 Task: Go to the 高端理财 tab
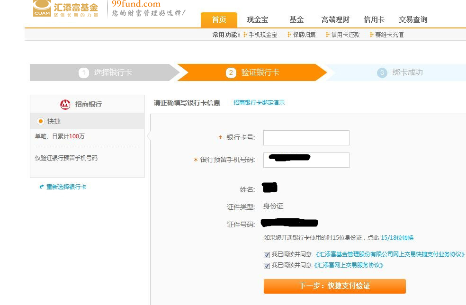(335, 20)
